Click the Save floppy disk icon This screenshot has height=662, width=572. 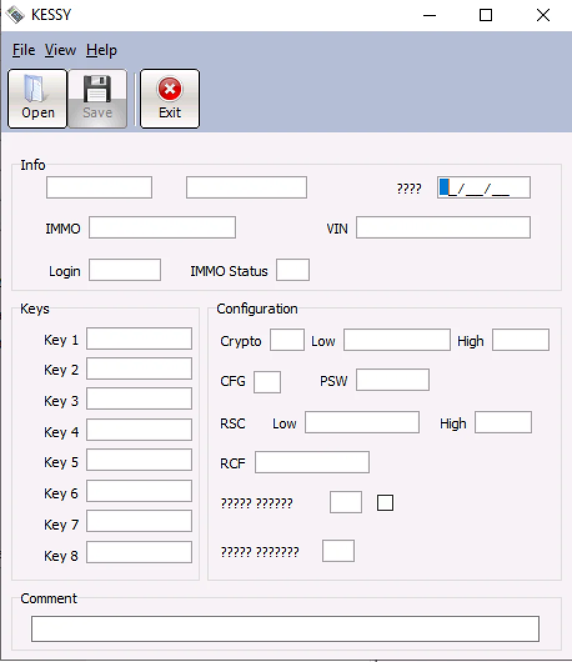tap(97, 89)
